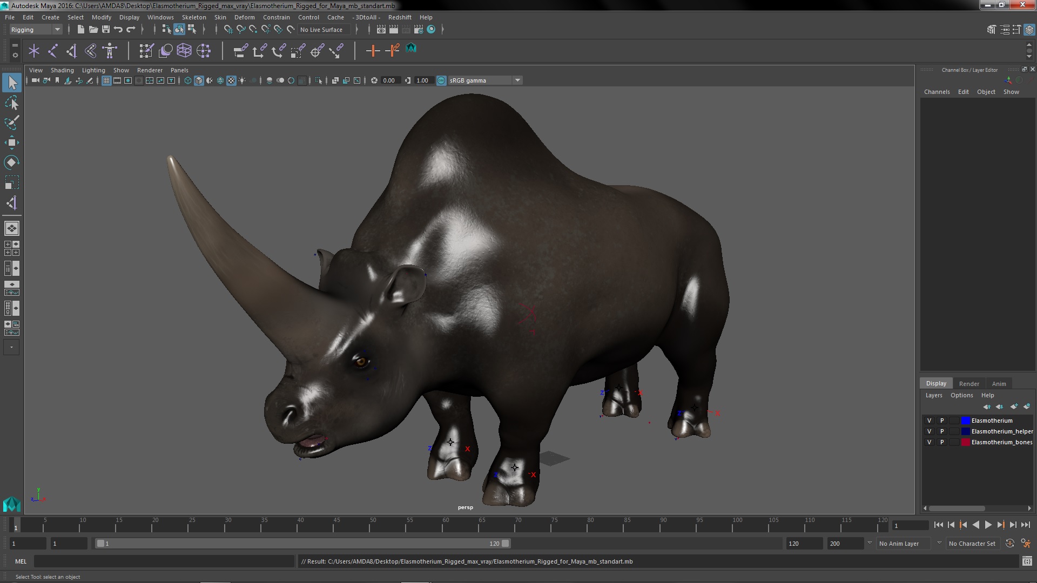Toggle playback P of Elasmotherium_helper layer
Screen dimensions: 1037x583
(942, 431)
